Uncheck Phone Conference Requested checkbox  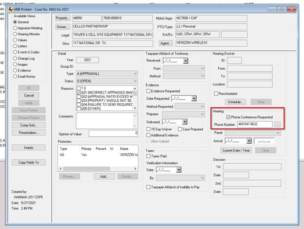[228, 117]
